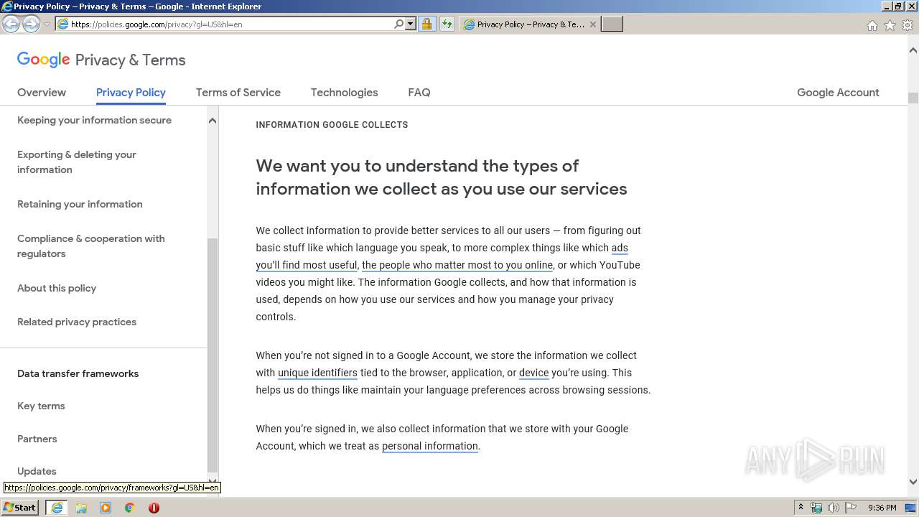Image resolution: width=919 pixels, height=517 pixels.
Task: Click the sidebar scrollbar thumb
Action: [x=212, y=354]
